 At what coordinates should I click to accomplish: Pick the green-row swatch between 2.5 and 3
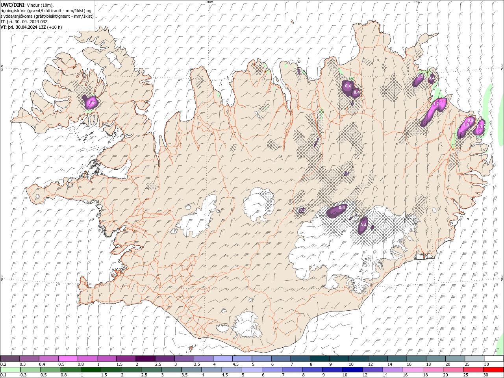click(151, 369)
